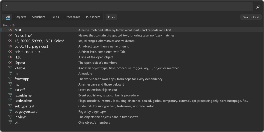Select the 'from:app' filter example

pos(22,79)
